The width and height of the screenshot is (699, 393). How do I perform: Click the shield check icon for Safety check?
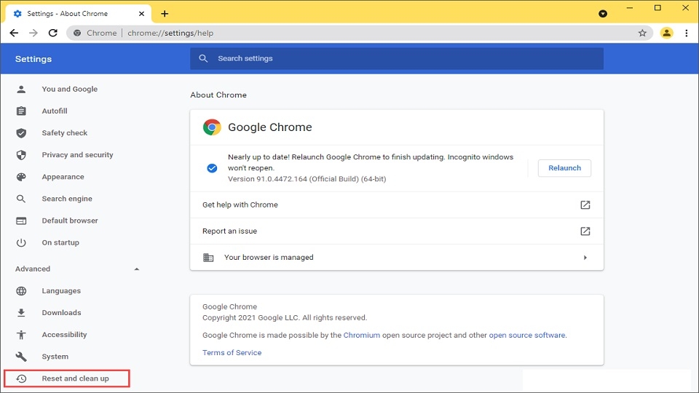tap(21, 132)
